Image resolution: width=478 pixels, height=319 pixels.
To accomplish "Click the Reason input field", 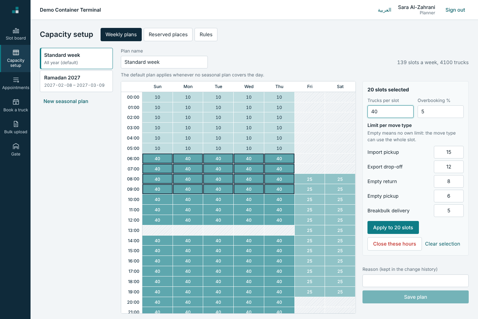I will coord(416,281).
